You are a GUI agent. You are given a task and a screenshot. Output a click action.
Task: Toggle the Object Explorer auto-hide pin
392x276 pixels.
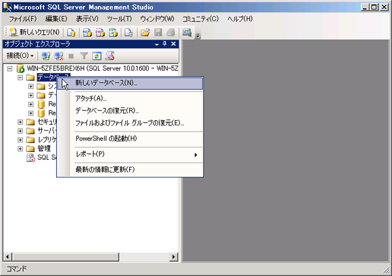tap(164, 44)
